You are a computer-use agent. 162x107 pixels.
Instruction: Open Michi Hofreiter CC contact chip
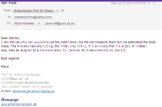pos(25,23)
